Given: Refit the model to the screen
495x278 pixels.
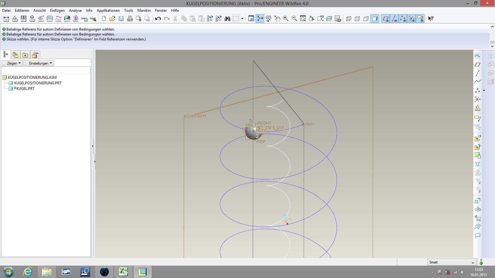Looking at the screenshot, I should click(x=303, y=19).
